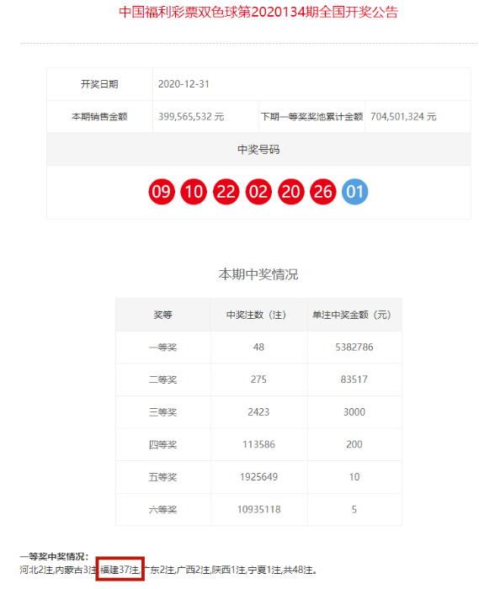The height and width of the screenshot is (589, 479).
Task: Click the 一等奖中奖情况 heading
Action: pyautogui.click(x=54, y=556)
